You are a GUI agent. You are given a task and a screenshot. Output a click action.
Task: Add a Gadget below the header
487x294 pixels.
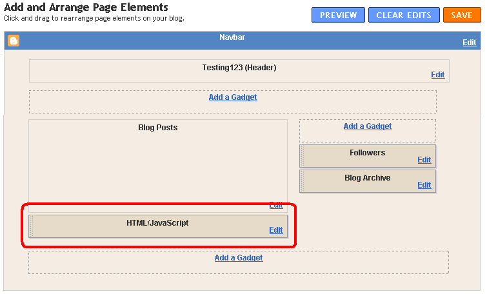tap(233, 97)
